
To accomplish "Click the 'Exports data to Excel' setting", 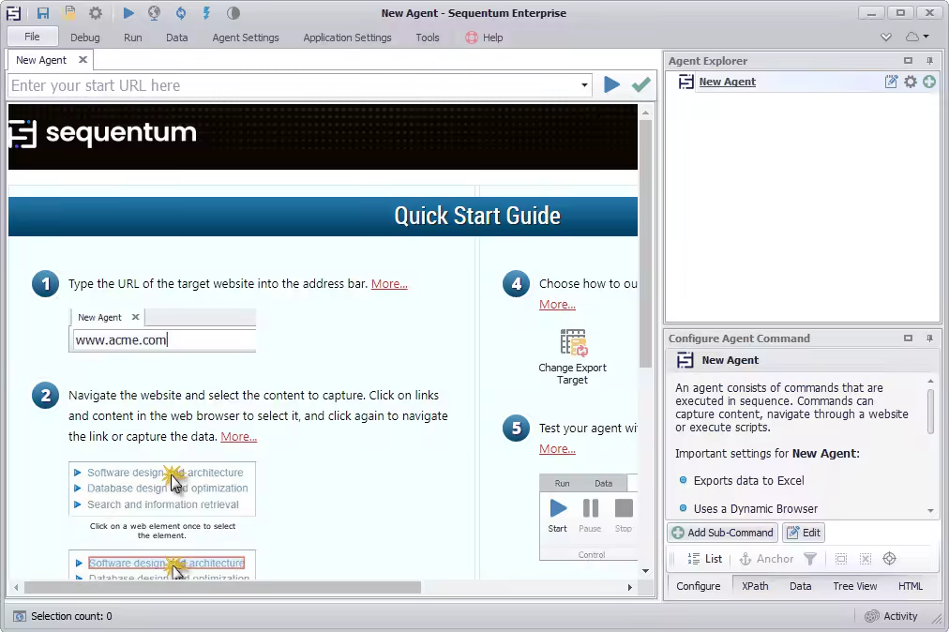I will (x=748, y=481).
